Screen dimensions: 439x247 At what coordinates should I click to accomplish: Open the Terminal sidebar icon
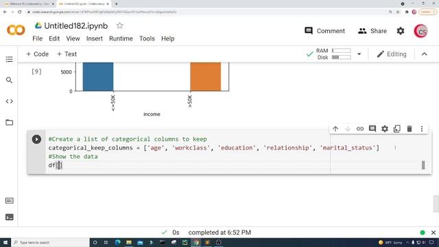click(x=9, y=217)
